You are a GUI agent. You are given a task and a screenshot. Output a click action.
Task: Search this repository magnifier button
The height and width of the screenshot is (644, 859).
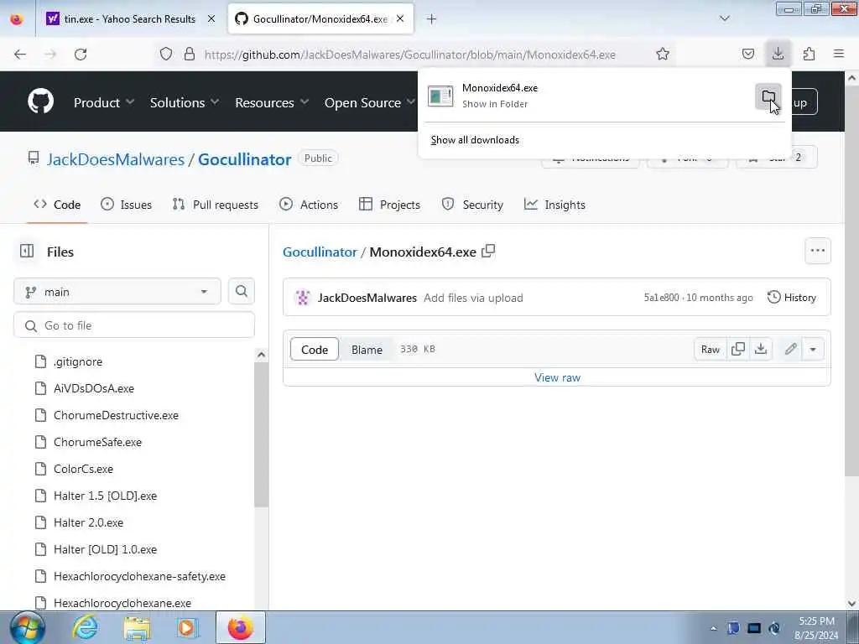[x=241, y=291]
